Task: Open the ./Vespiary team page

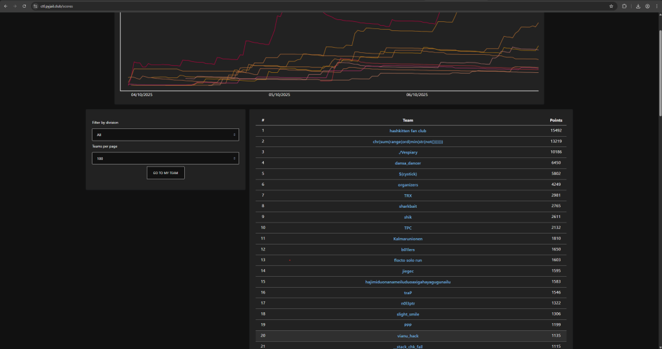Action: tap(408, 152)
